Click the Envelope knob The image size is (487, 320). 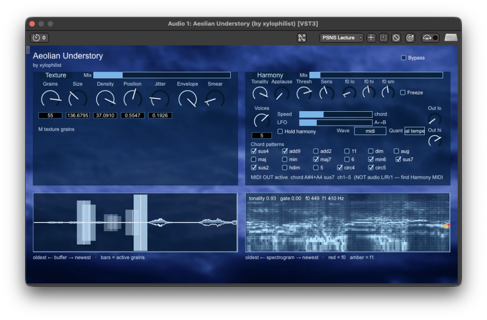click(187, 99)
